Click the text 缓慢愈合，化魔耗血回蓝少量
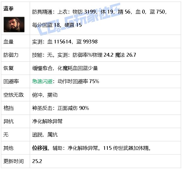182x169 pixels. click(65, 68)
